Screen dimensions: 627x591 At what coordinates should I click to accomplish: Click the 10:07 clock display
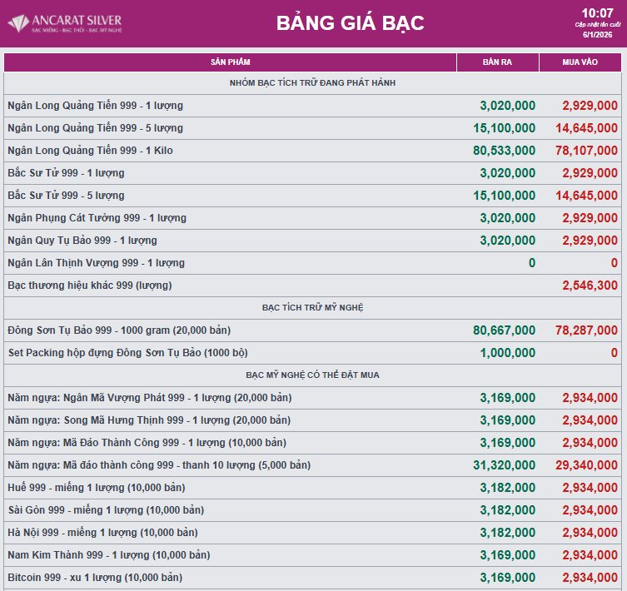[597, 12]
